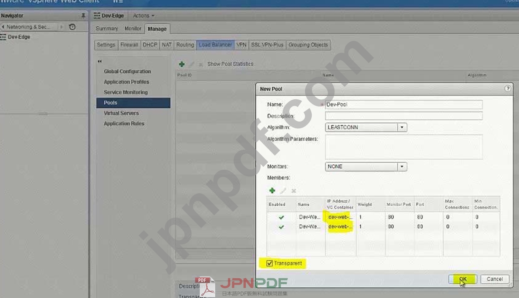The height and width of the screenshot is (298, 519).
Task: Click the Max Connections column header
Action: [x=457, y=205]
